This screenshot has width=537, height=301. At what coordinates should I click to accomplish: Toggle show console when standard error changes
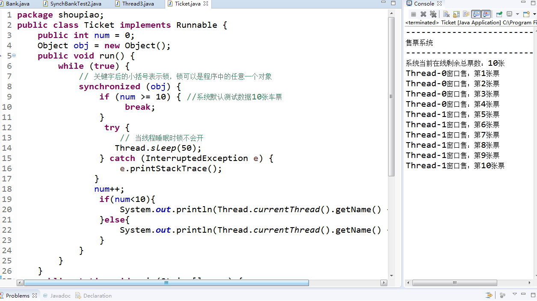(x=486, y=14)
